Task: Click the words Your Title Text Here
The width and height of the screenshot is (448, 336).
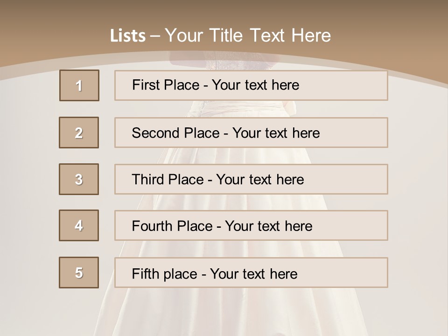Action: click(248, 35)
